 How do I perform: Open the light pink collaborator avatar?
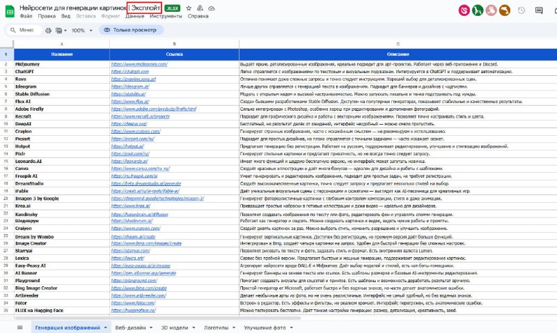[x=491, y=10]
